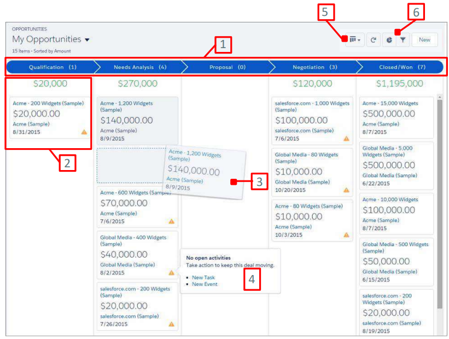Click the New Task link in popup

203,278
